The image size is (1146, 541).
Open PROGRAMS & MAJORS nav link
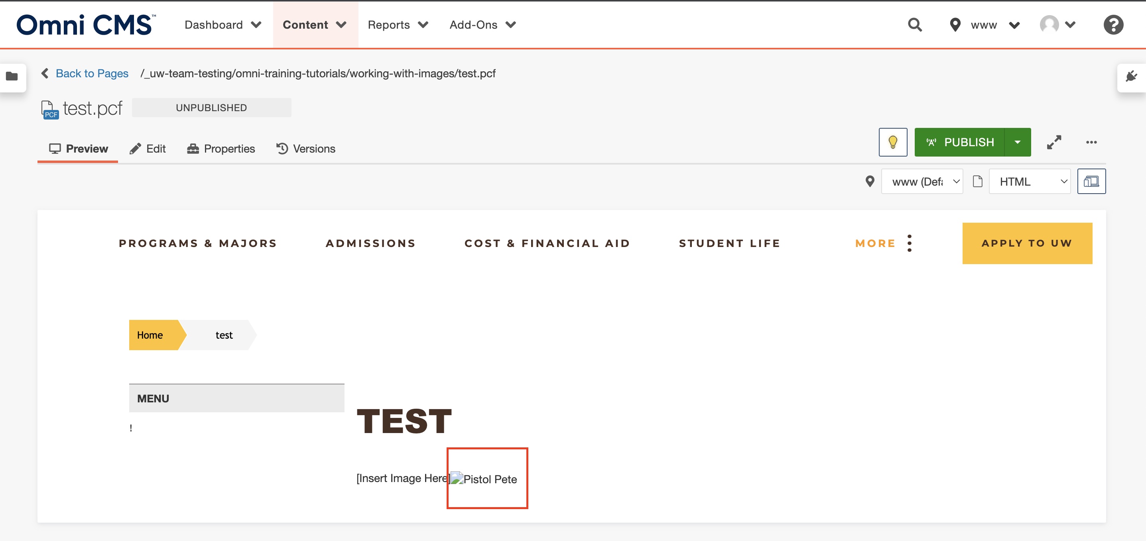point(198,243)
